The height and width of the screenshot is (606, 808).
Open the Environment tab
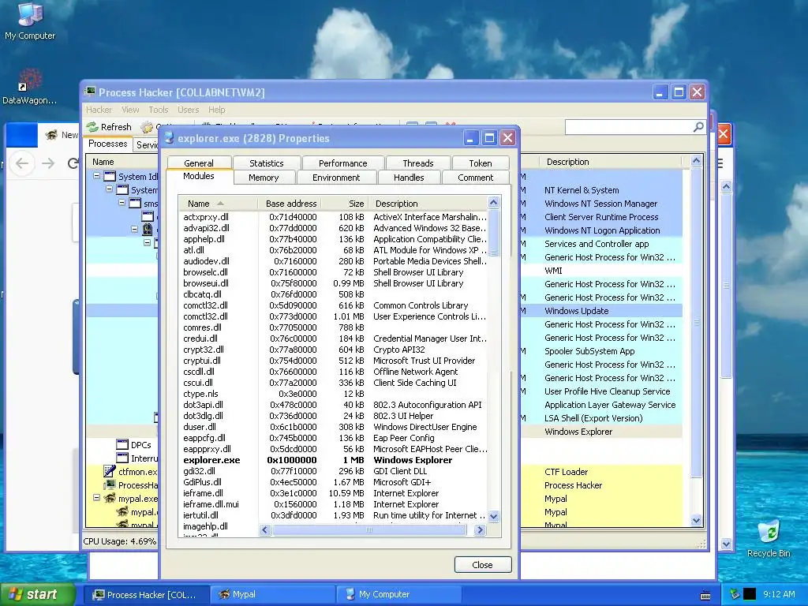[336, 178]
